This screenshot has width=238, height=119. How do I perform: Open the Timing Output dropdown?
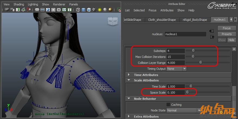pyautogui.click(x=176, y=69)
